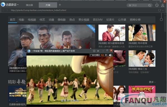
Task: Expand 更多 in the featured topics section
Action: 152,82
